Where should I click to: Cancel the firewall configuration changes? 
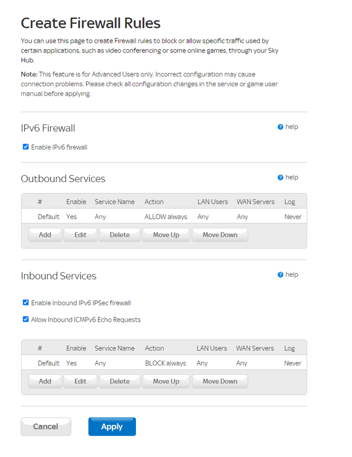[x=46, y=426]
